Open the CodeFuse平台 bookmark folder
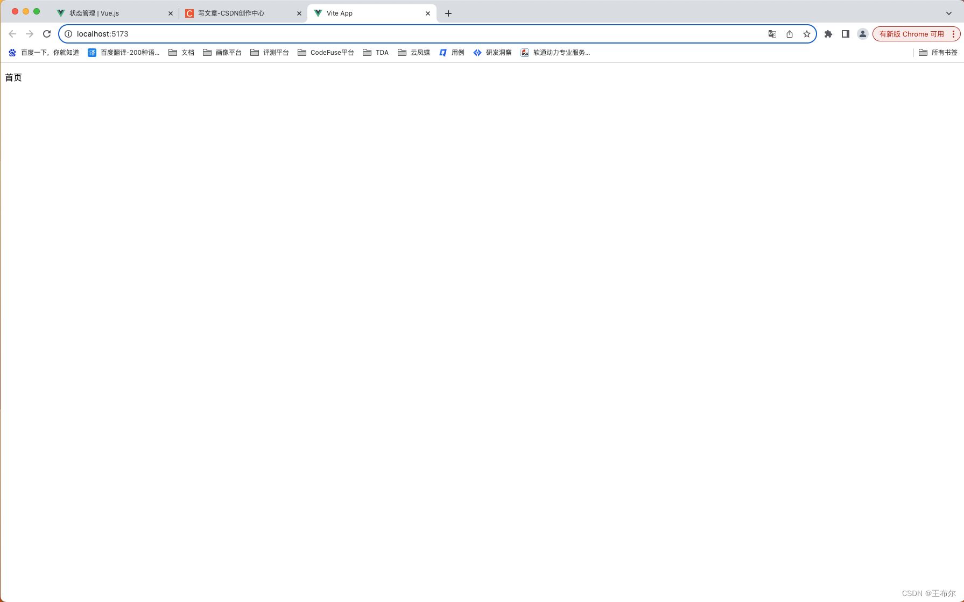The image size is (964, 602). pos(326,53)
